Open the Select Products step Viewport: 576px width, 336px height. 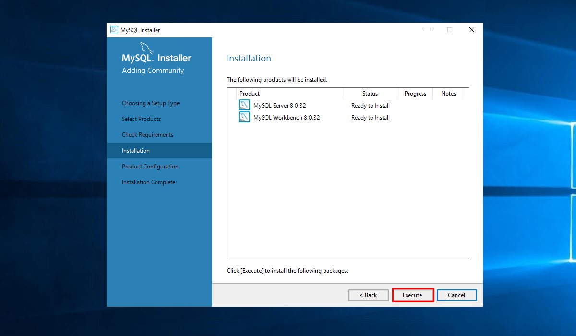click(141, 119)
